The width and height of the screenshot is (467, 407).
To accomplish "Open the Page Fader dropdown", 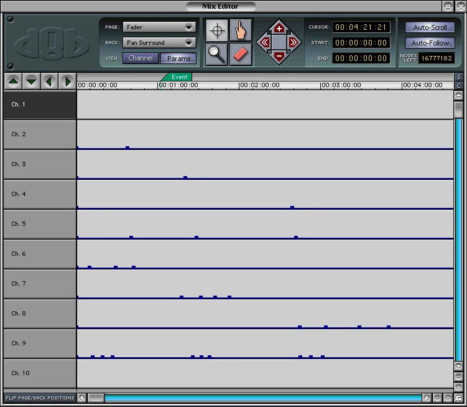I will tap(159, 27).
